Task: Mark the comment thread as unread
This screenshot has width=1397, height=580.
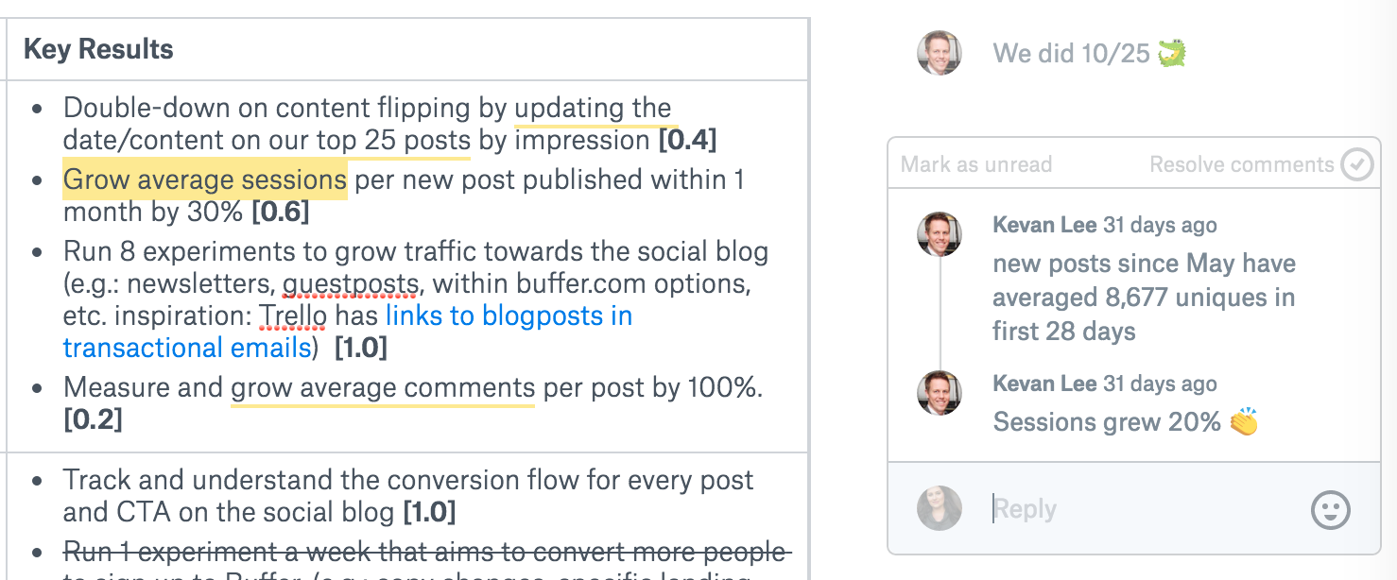Action: [976, 164]
